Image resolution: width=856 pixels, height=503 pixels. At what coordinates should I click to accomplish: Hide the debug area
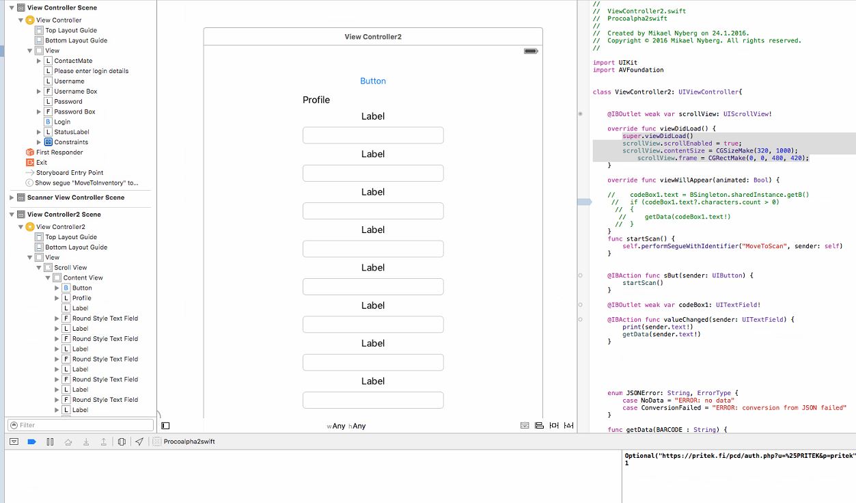click(14, 442)
